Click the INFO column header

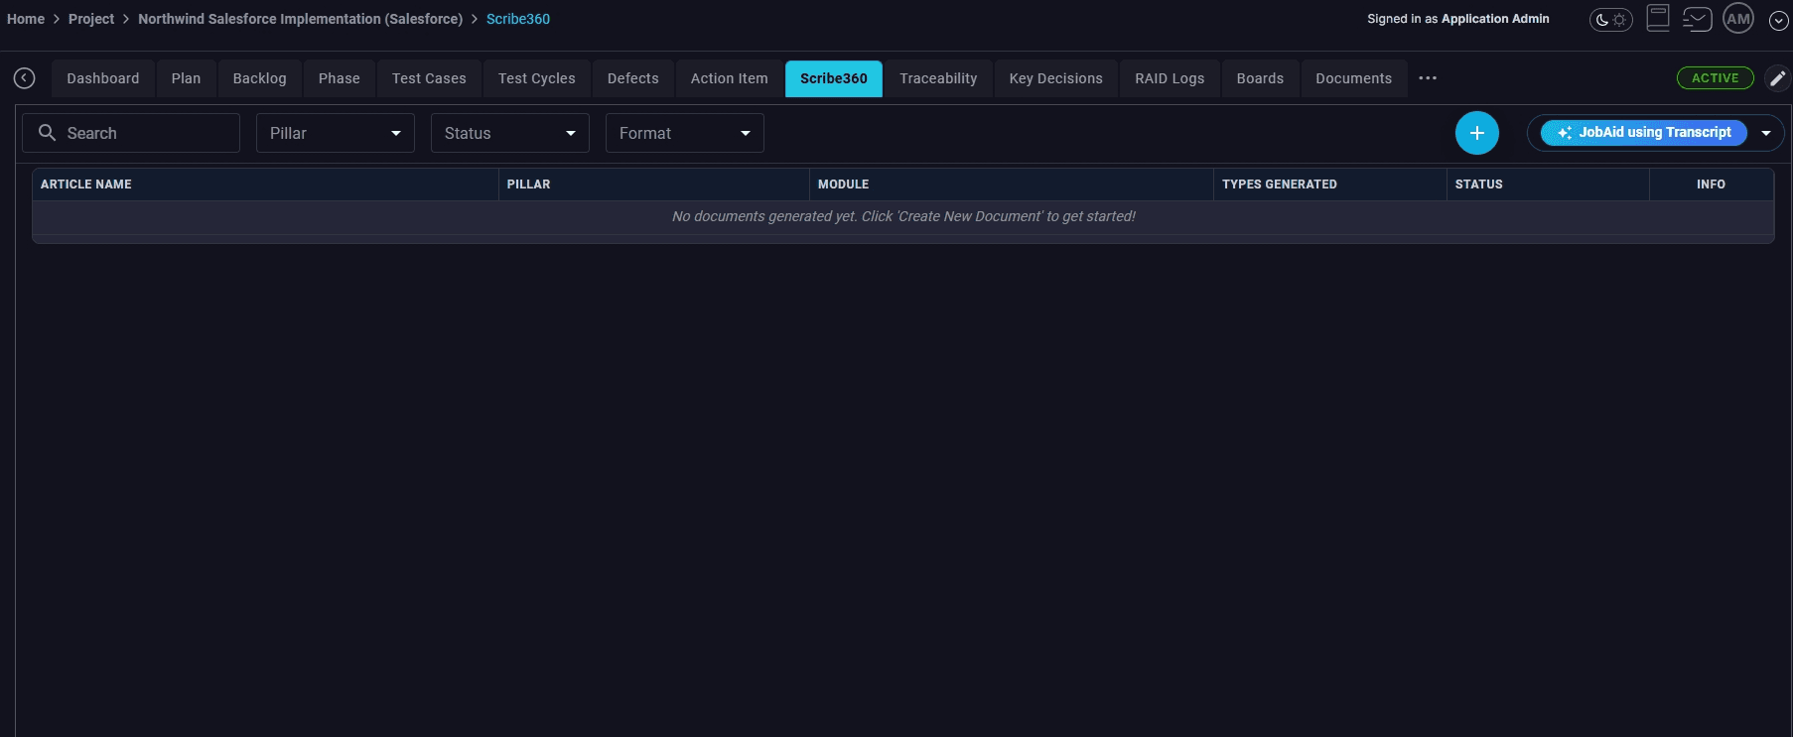tap(1711, 184)
